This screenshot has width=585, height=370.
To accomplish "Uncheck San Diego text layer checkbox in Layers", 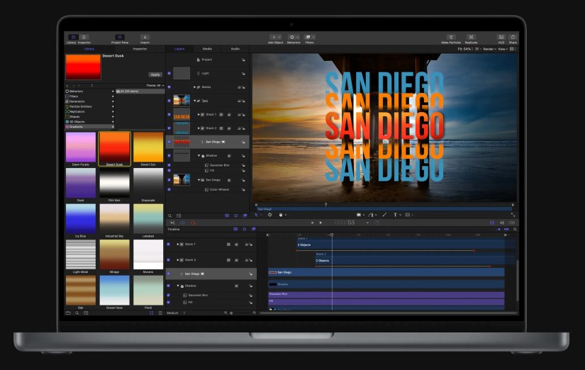I will tap(169, 142).
